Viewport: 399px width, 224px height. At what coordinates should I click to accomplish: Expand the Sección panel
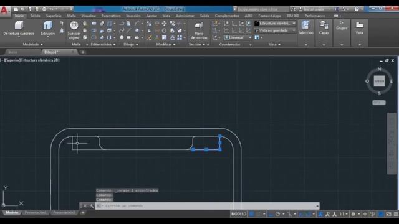pyautogui.click(x=197, y=44)
